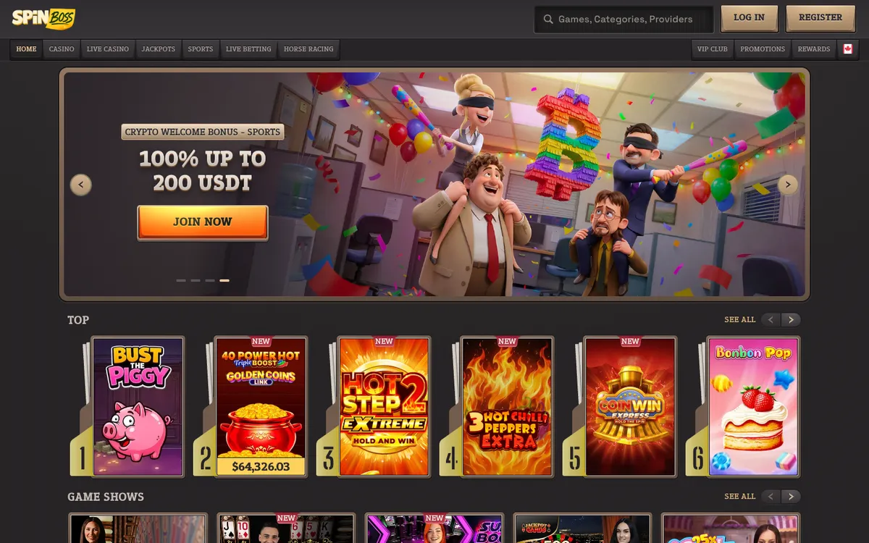Click the Crypto Welcome Bonus - Sports label

point(203,132)
